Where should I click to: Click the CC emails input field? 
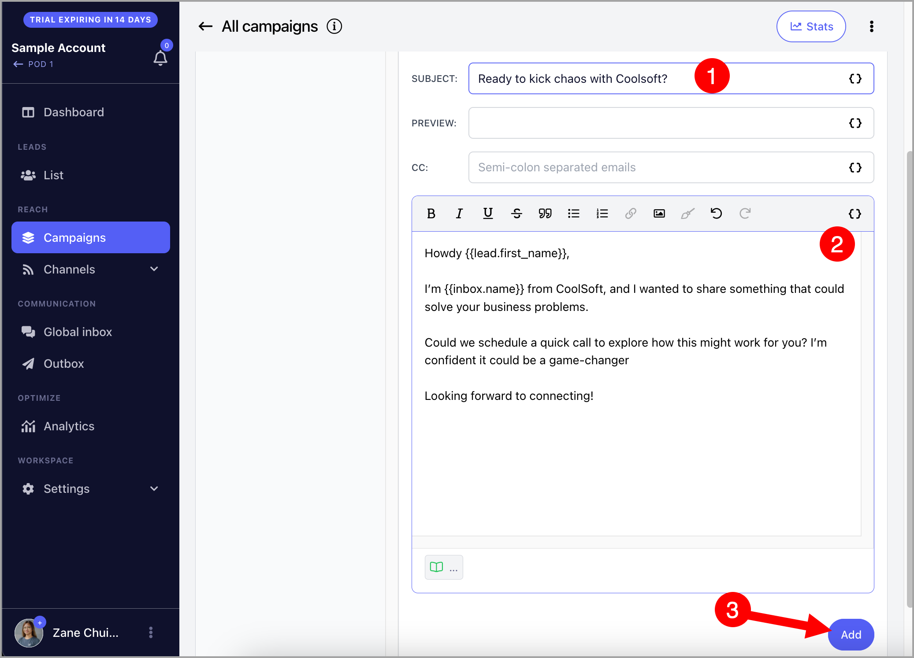point(671,167)
